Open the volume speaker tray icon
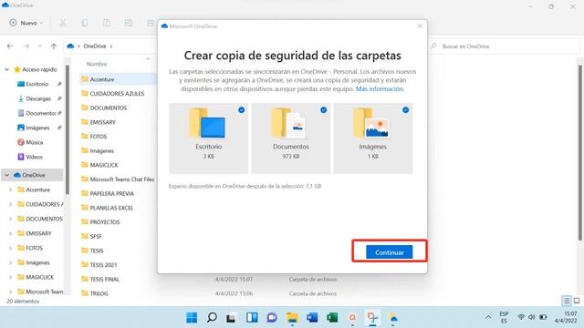The width and height of the screenshot is (584, 328). click(532, 317)
